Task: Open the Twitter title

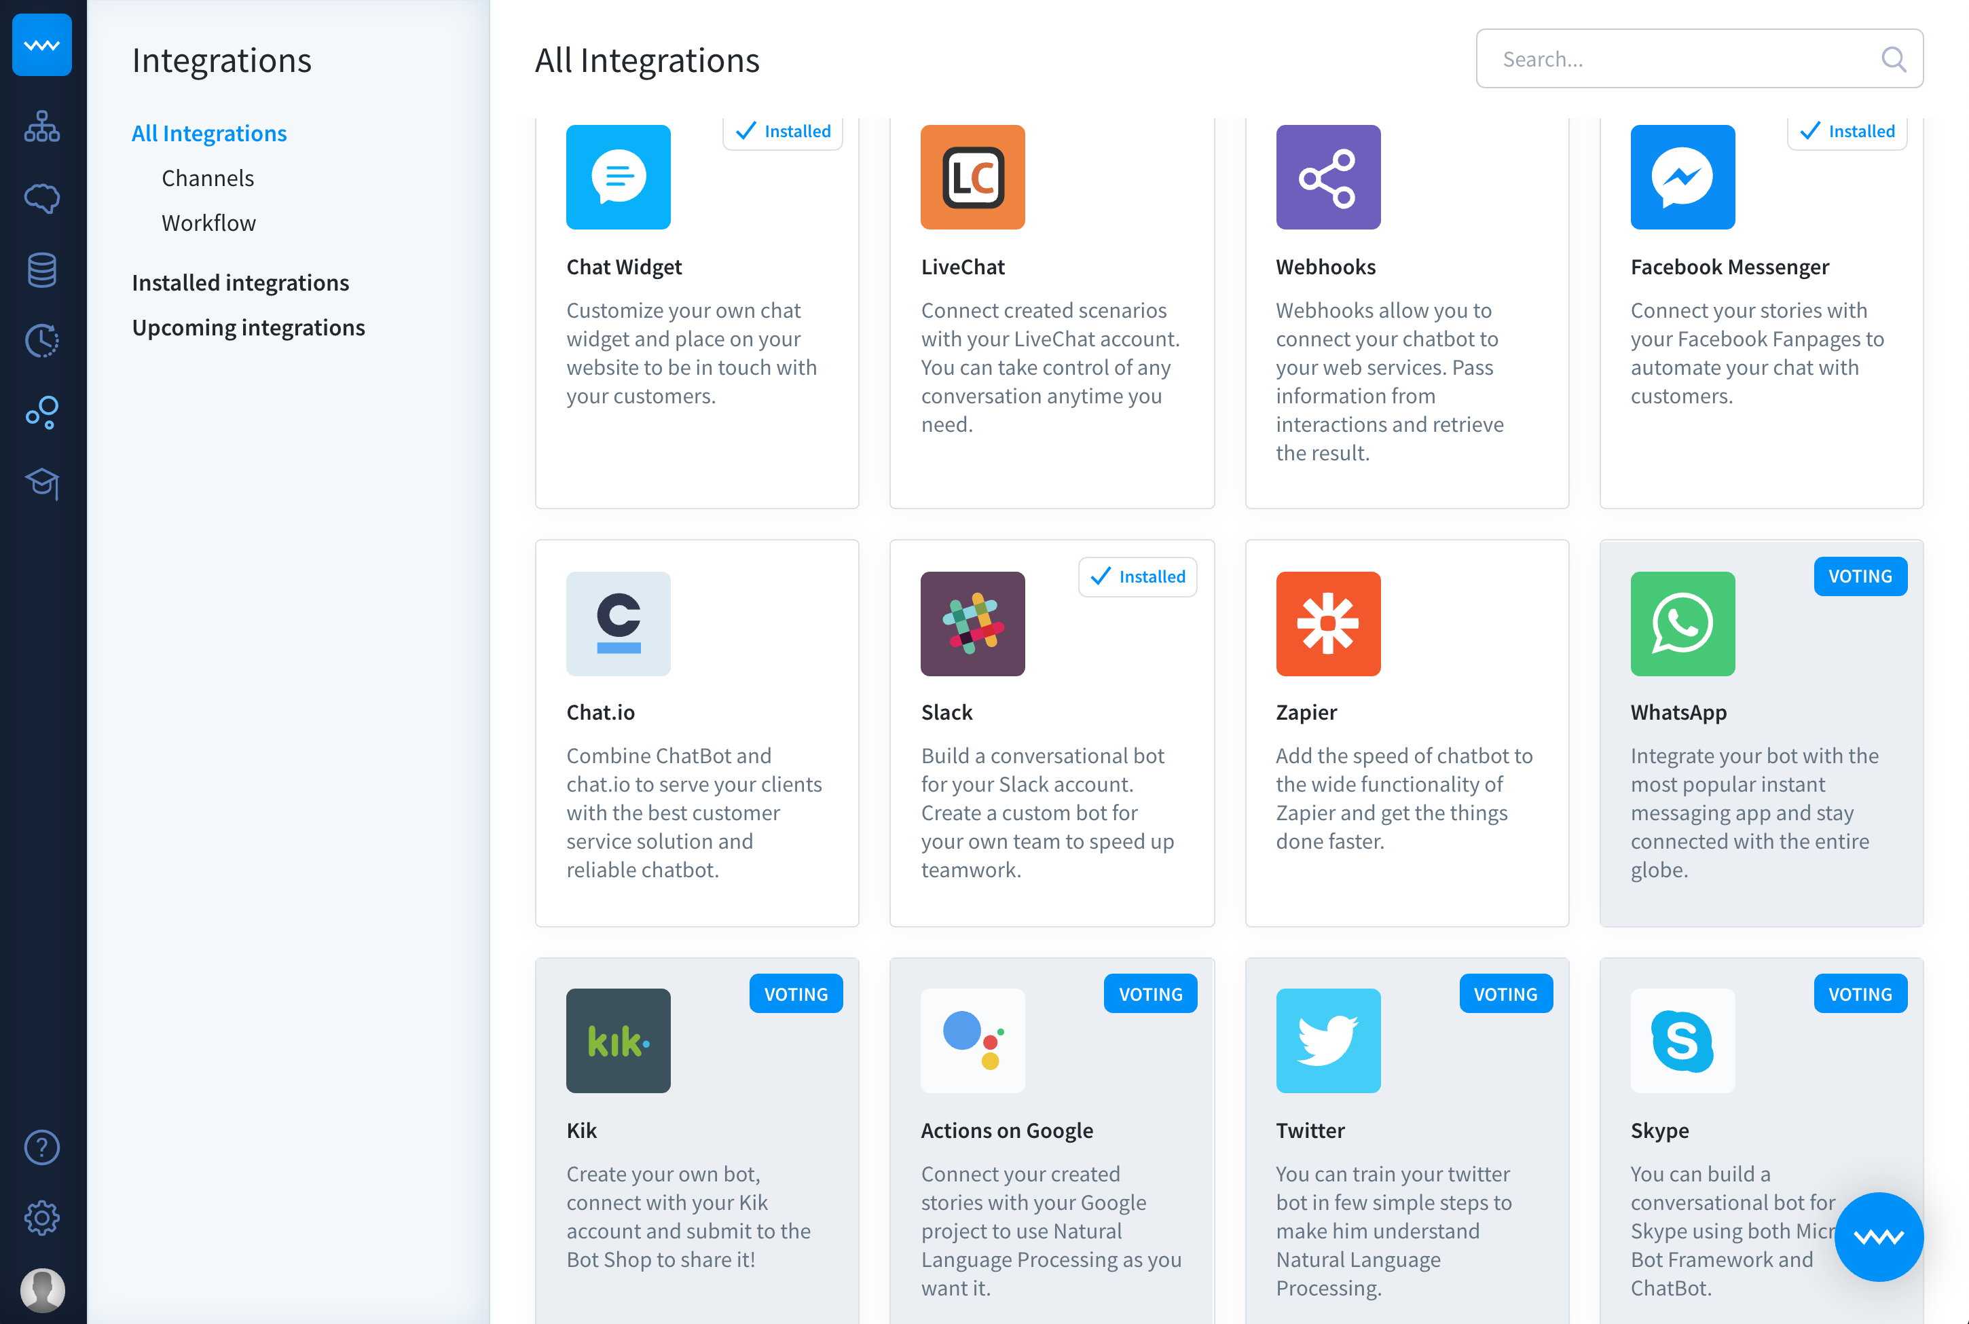Action: click(x=1310, y=1130)
